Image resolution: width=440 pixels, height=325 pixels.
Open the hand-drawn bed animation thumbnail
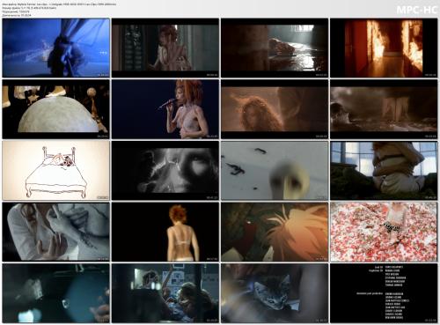[56, 171]
